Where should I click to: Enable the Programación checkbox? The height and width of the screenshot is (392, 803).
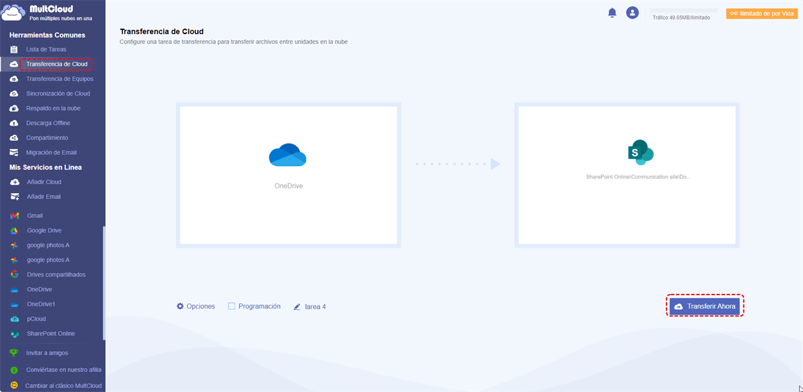(232, 306)
